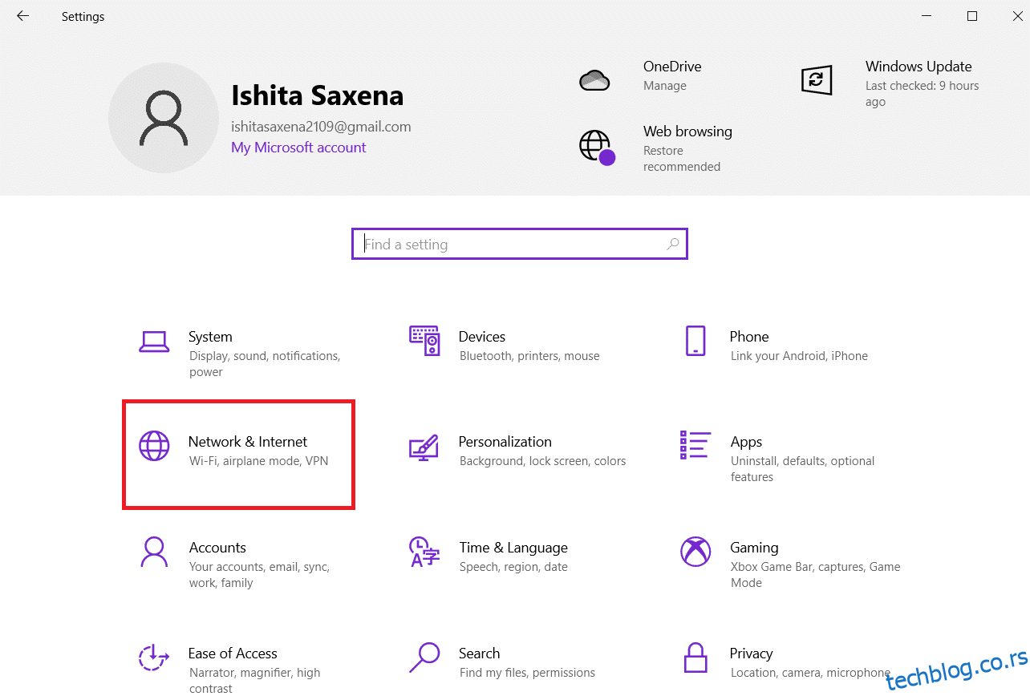Viewport: 1030px width, 696px height.
Task: Click 'Uninstall, defaults, optional features' description
Action: coord(802,469)
